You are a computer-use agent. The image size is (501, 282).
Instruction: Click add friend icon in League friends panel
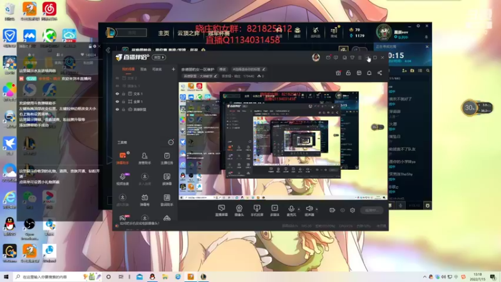[x=405, y=70]
